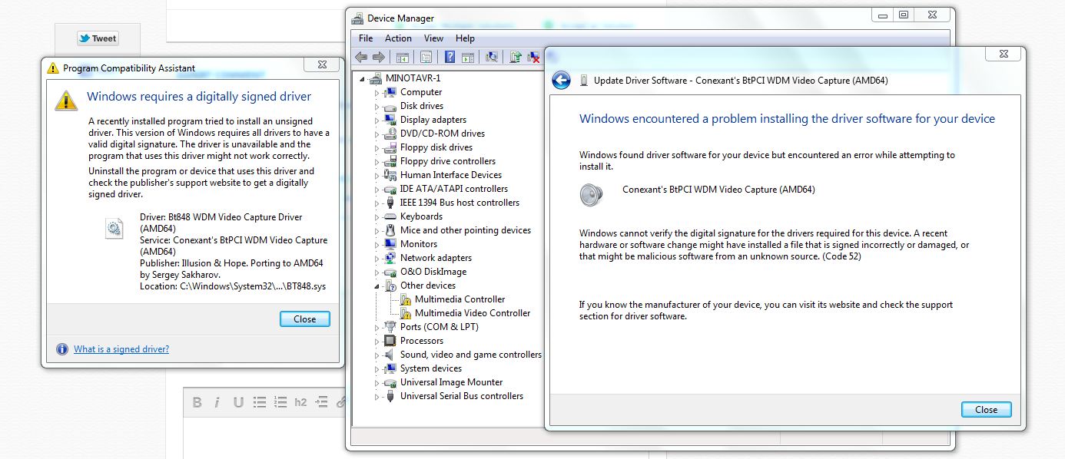This screenshot has width=1065, height=459.
Task: Collapse the MINOTAVR-1 root node
Action: coord(362,78)
